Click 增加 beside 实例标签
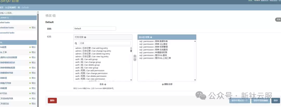The image size is (281, 107). pyautogui.click(x=33, y=78)
